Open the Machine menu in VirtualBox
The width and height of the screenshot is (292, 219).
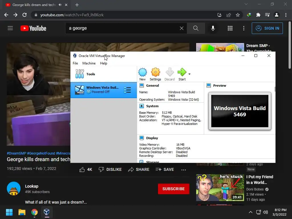[89, 63]
